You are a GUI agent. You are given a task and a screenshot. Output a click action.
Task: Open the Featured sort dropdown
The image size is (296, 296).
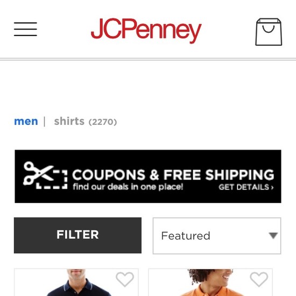click(x=217, y=236)
